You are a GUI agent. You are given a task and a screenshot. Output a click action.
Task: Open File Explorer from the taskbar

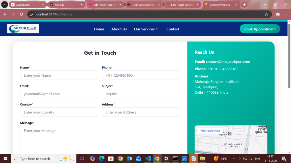click(x=203, y=158)
